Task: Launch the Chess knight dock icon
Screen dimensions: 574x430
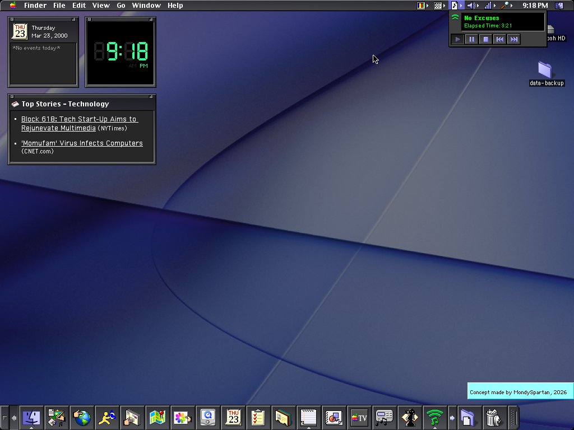Action: [x=410, y=417]
